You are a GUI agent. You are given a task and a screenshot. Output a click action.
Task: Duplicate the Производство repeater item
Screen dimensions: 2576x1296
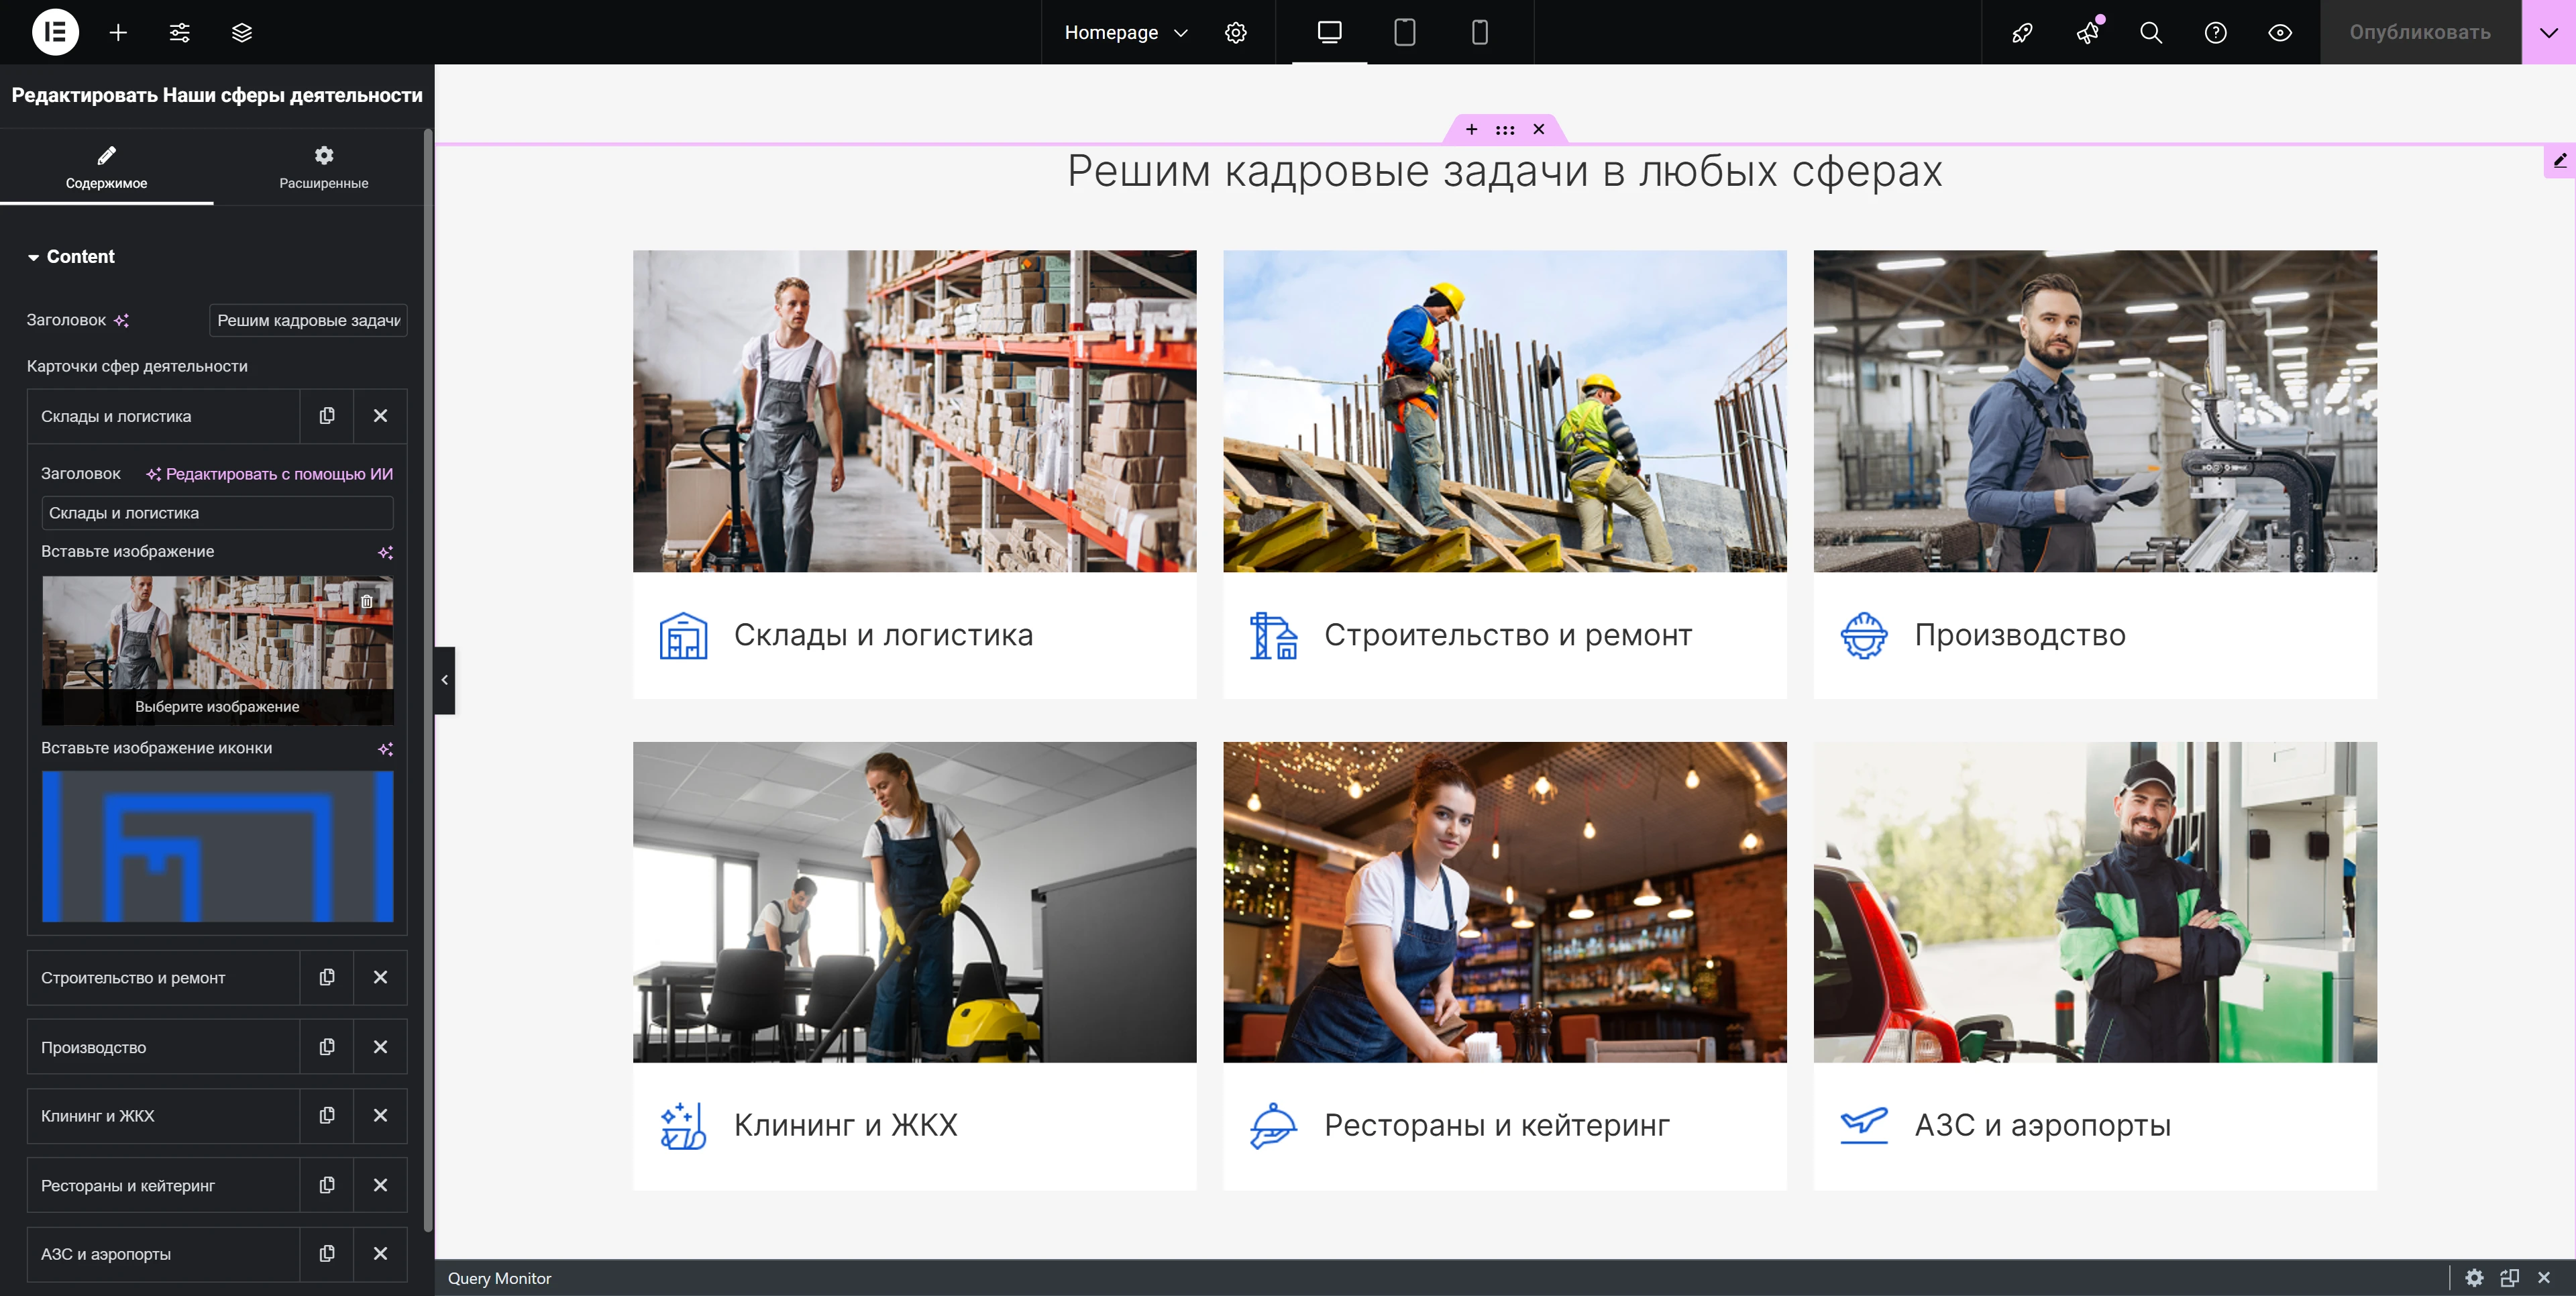coord(326,1047)
